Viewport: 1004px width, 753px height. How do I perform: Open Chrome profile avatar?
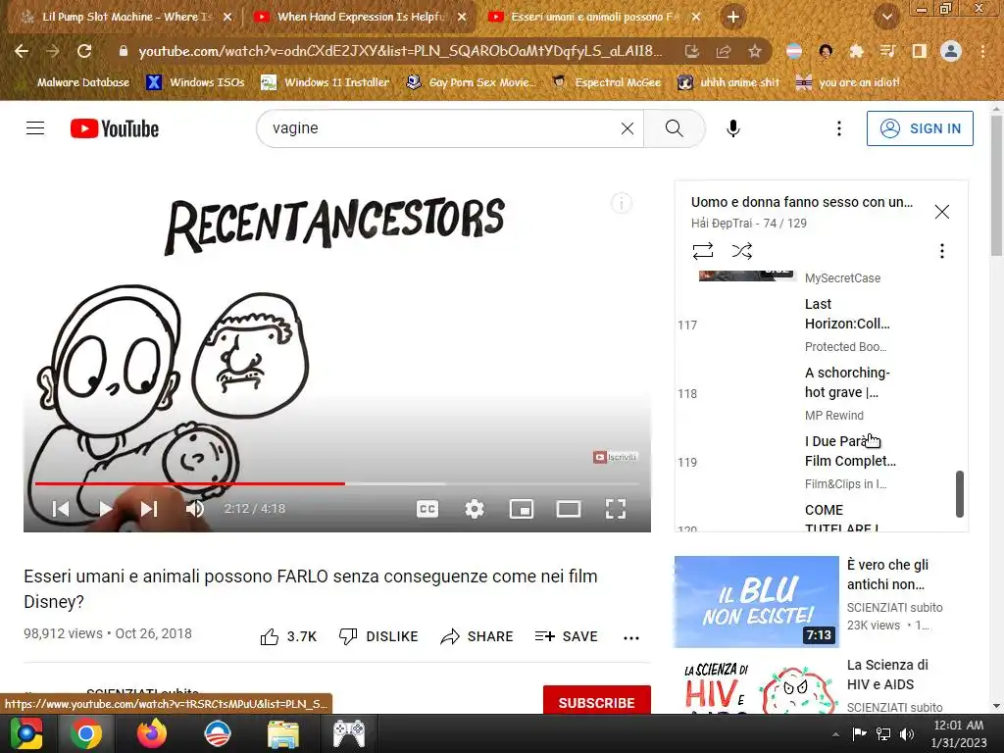[951, 51]
